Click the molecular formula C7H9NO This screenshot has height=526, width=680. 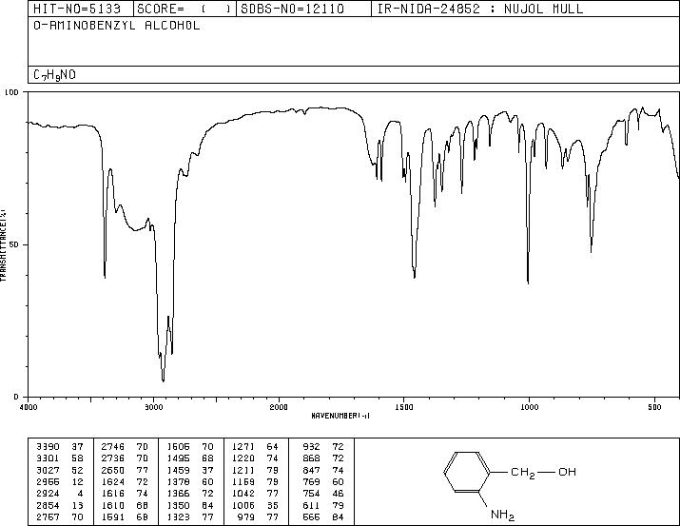[x=54, y=75]
